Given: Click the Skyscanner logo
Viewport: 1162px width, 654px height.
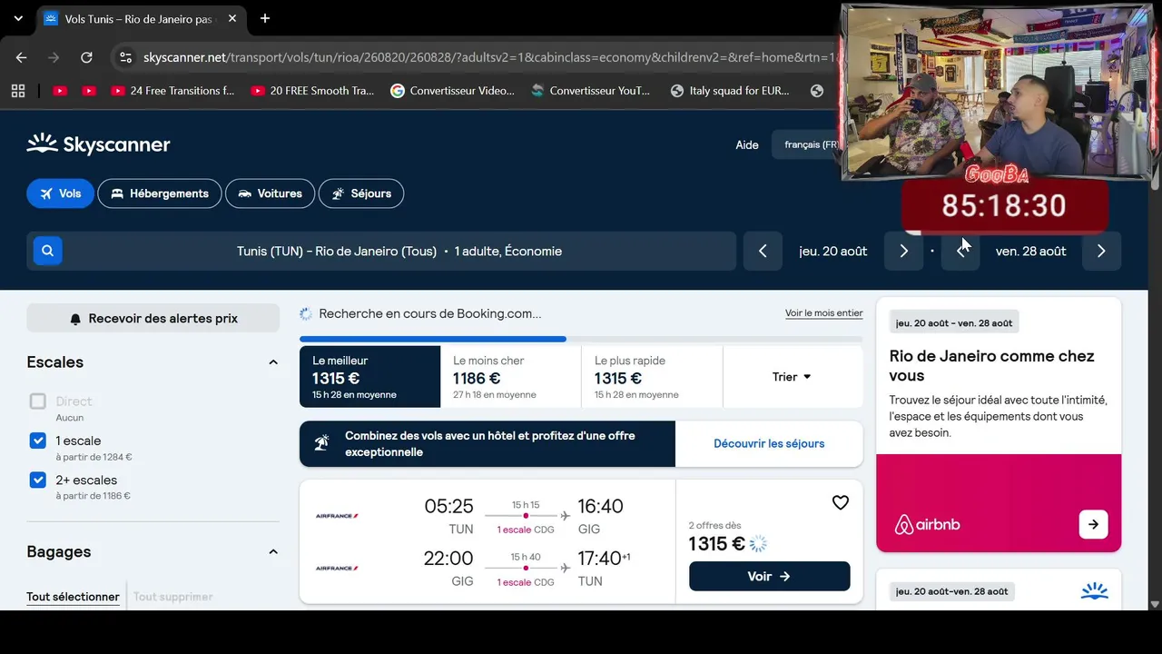Looking at the screenshot, I should click(98, 144).
